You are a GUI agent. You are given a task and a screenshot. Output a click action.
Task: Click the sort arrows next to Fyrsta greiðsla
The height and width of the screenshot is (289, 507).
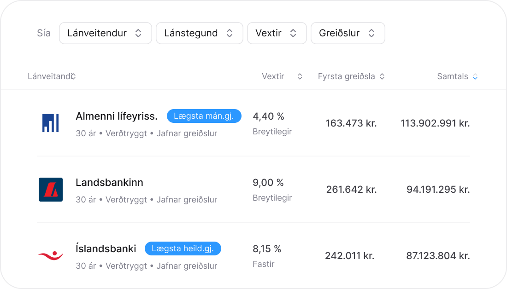coord(382,77)
